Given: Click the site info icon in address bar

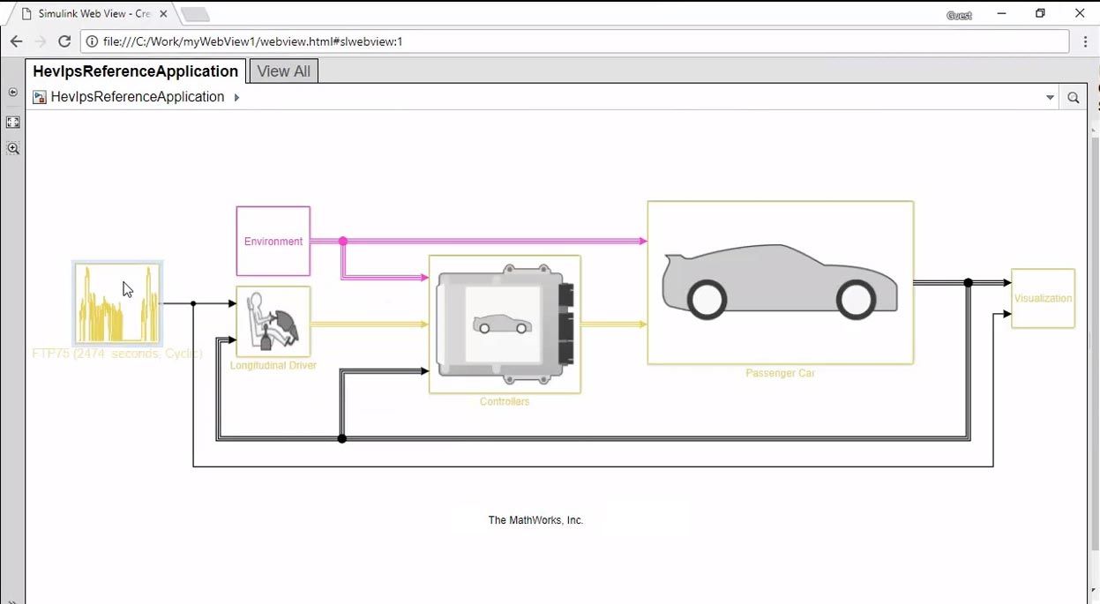Looking at the screenshot, I should (92, 41).
